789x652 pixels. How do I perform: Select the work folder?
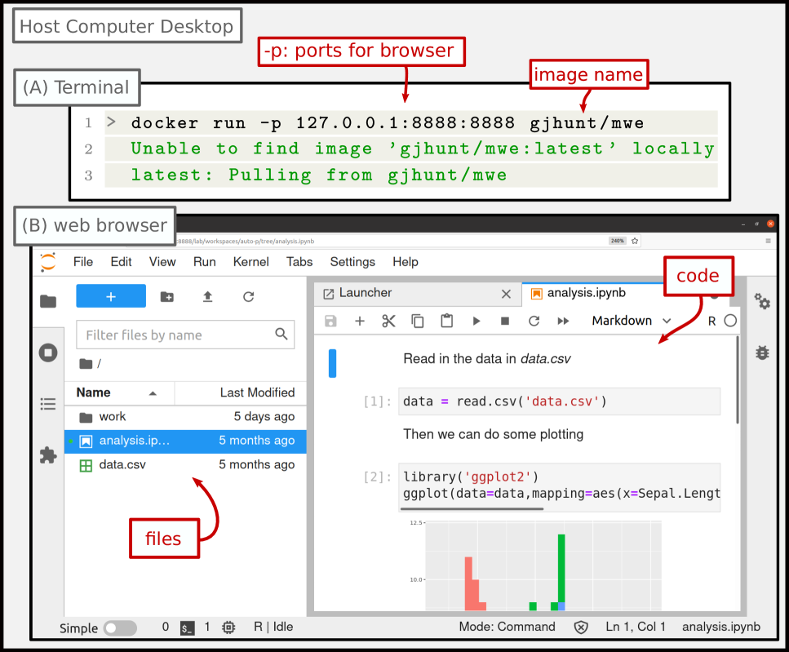click(x=185, y=416)
